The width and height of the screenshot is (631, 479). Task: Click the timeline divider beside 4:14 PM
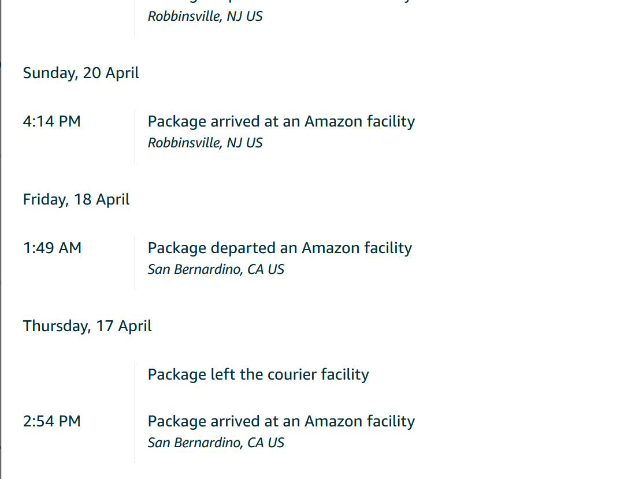pos(135,136)
